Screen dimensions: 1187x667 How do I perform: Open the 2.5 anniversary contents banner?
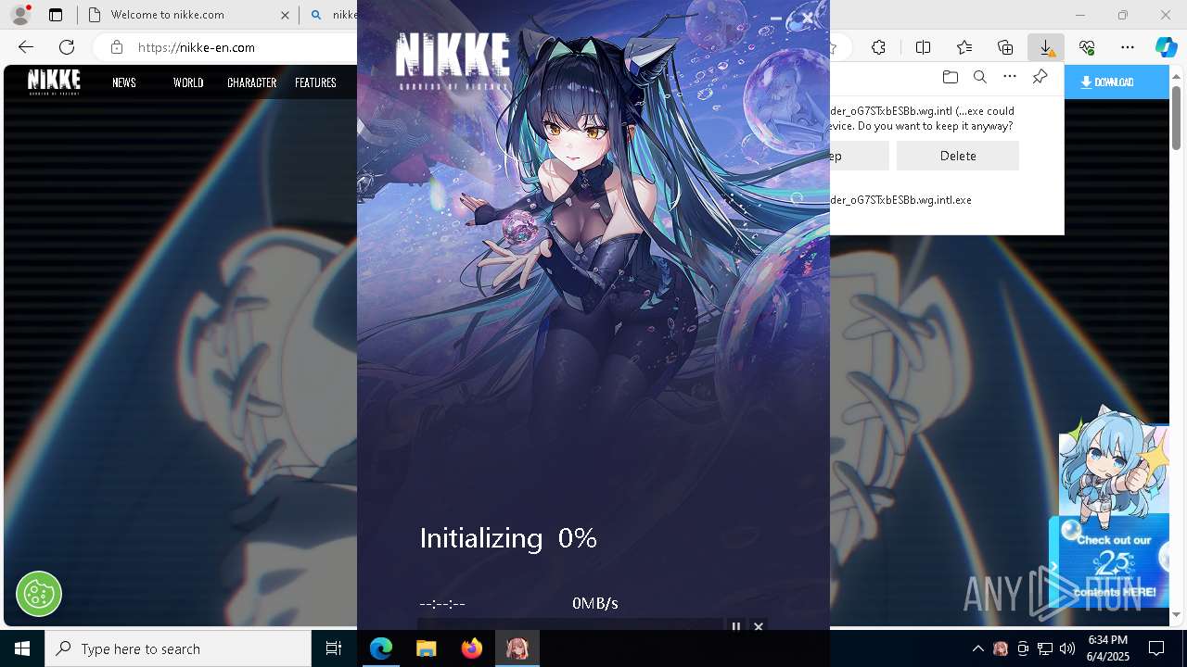(x=1114, y=565)
